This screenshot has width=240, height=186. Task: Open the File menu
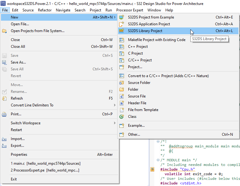tap(5, 10)
